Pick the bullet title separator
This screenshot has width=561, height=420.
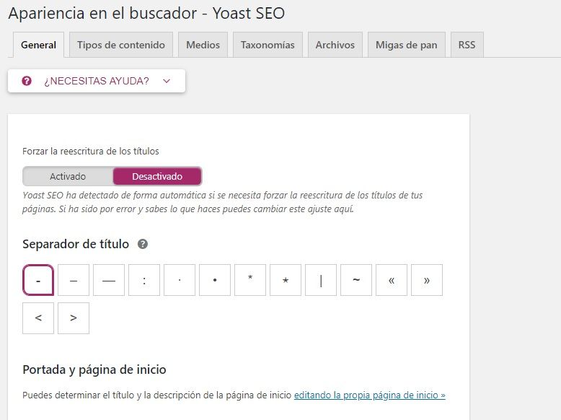click(215, 280)
